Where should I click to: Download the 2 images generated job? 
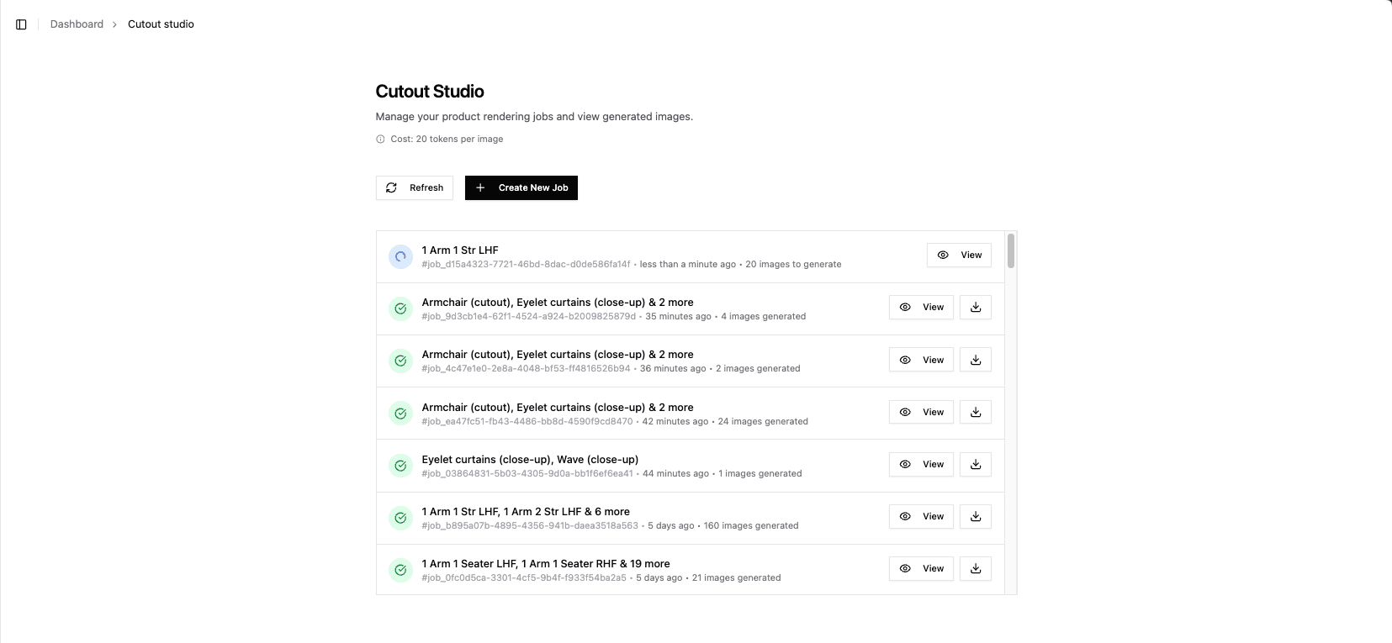click(x=976, y=360)
